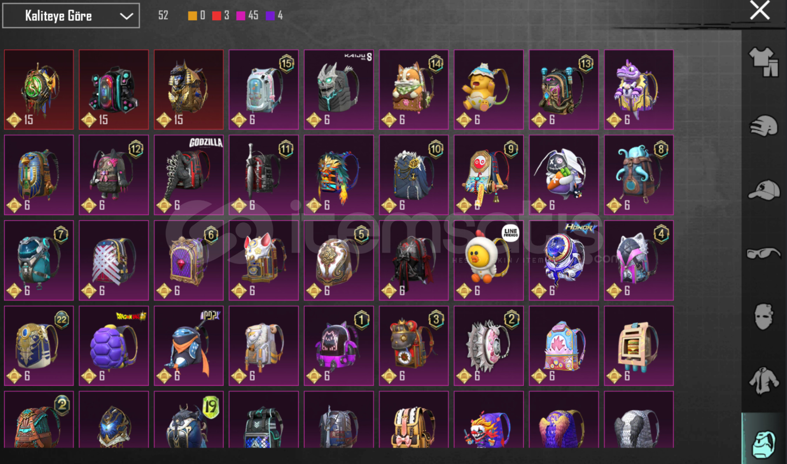Select the face mask category icon
The image size is (787, 464).
click(x=763, y=317)
